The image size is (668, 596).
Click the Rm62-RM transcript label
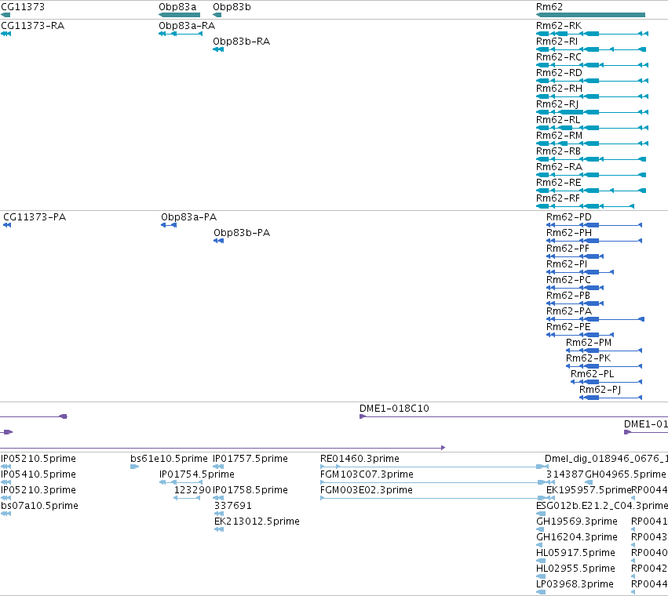pyautogui.click(x=559, y=136)
